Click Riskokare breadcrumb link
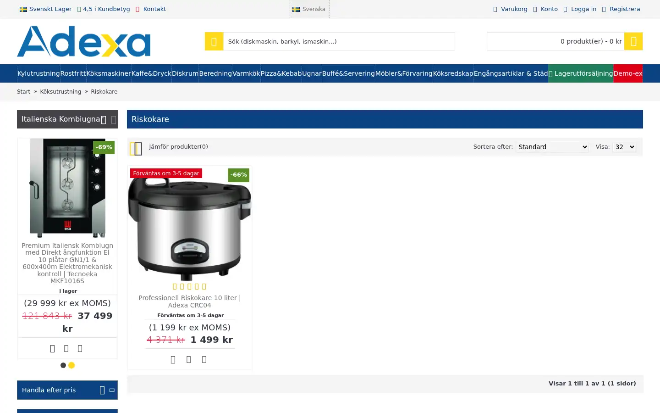The width and height of the screenshot is (660, 413). [x=104, y=92]
